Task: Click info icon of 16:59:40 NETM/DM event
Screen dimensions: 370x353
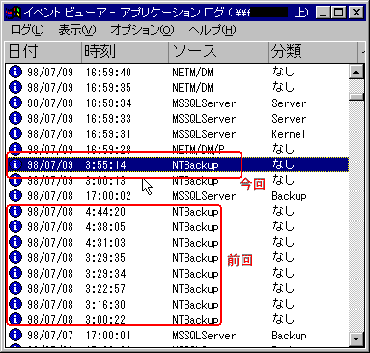Action: tap(15, 72)
